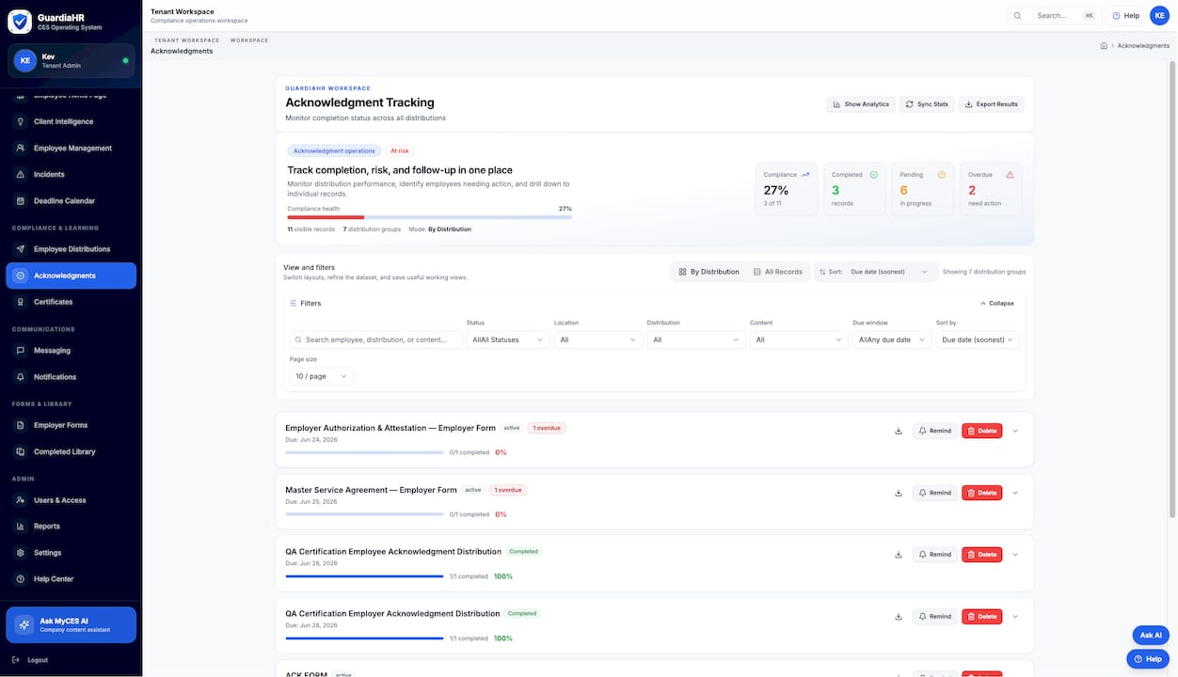Open the search magnifier icon in top bar

click(1017, 15)
